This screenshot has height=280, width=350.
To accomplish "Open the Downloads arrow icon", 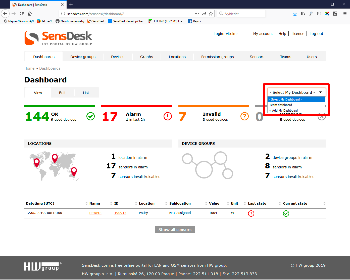I will [295, 14].
